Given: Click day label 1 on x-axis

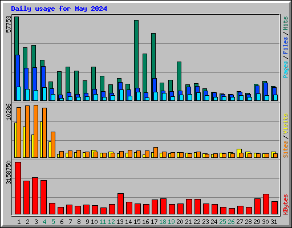Looking at the screenshot, I should [19, 222].
